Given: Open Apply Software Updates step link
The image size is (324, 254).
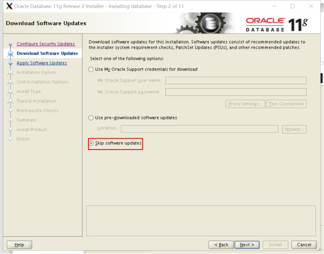Looking at the screenshot, I should click(x=42, y=63).
